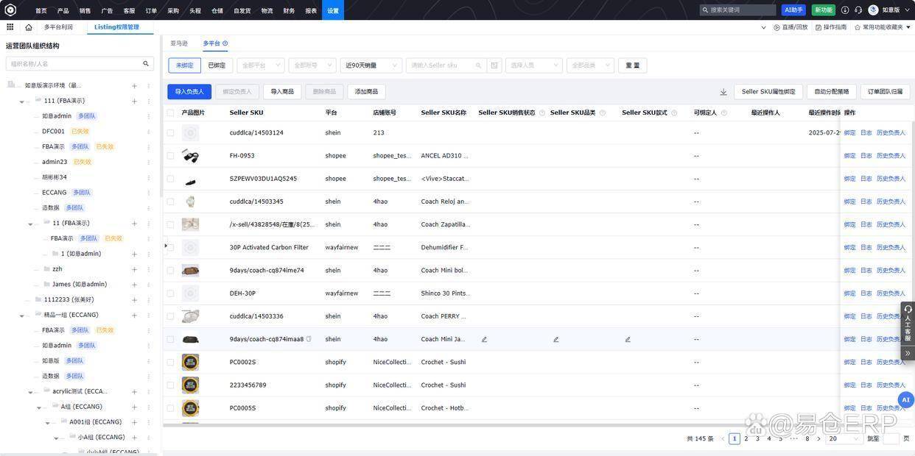915x456 pixels.
Task: Open more options for DFC001 member
Action: coord(148,132)
